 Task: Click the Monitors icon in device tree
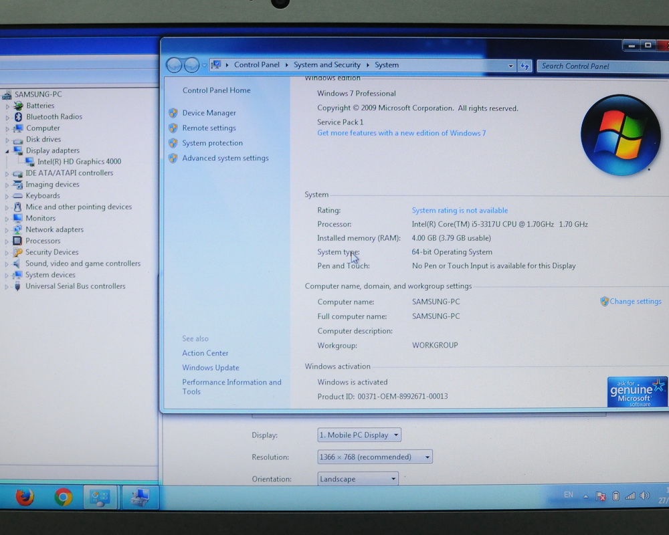(x=18, y=218)
